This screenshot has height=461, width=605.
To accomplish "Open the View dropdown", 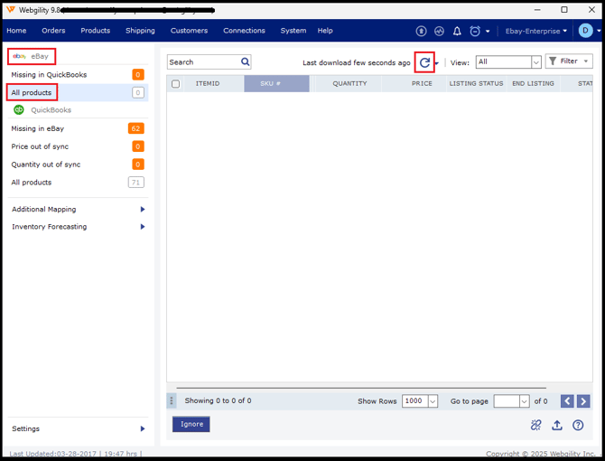I will pyautogui.click(x=508, y=62).
